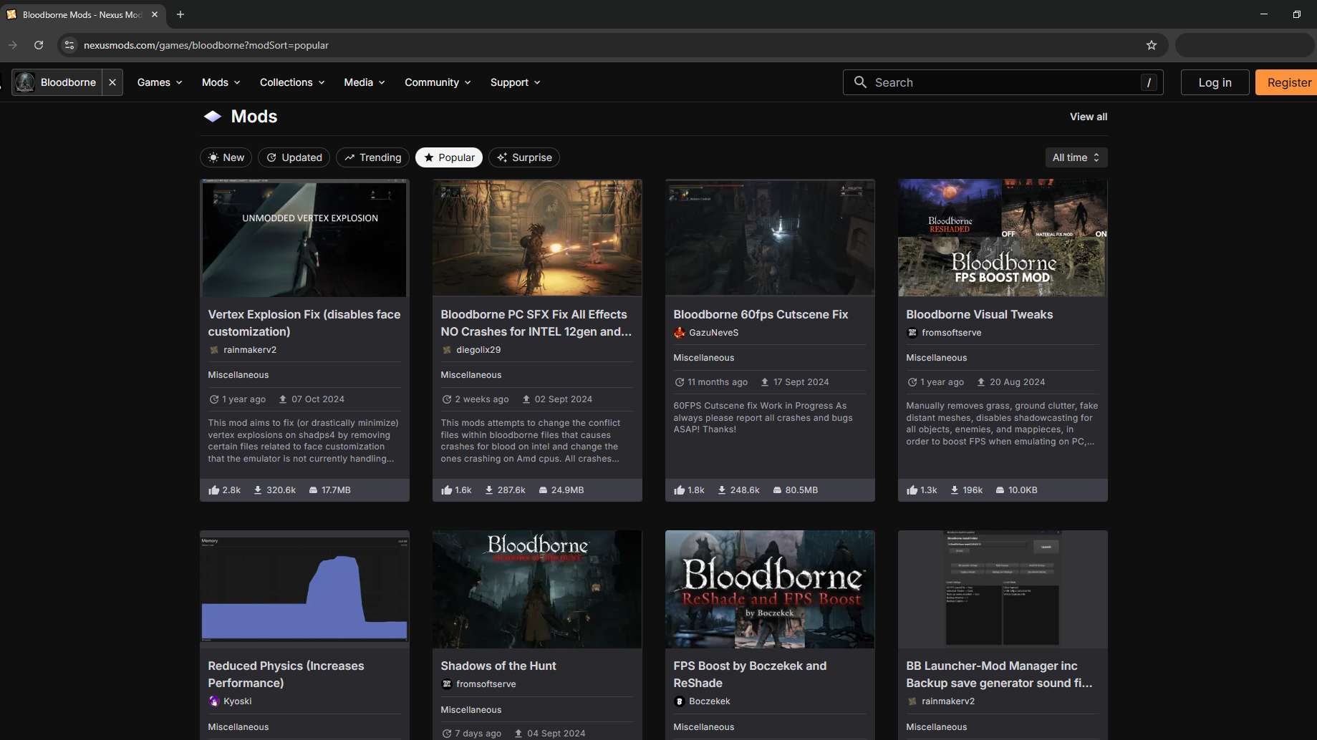Image resolution: width=1317 pixels, height=740 pixels.
Task: Close the Bloodborne Mods browser tab
Action: tap(155, 14)
